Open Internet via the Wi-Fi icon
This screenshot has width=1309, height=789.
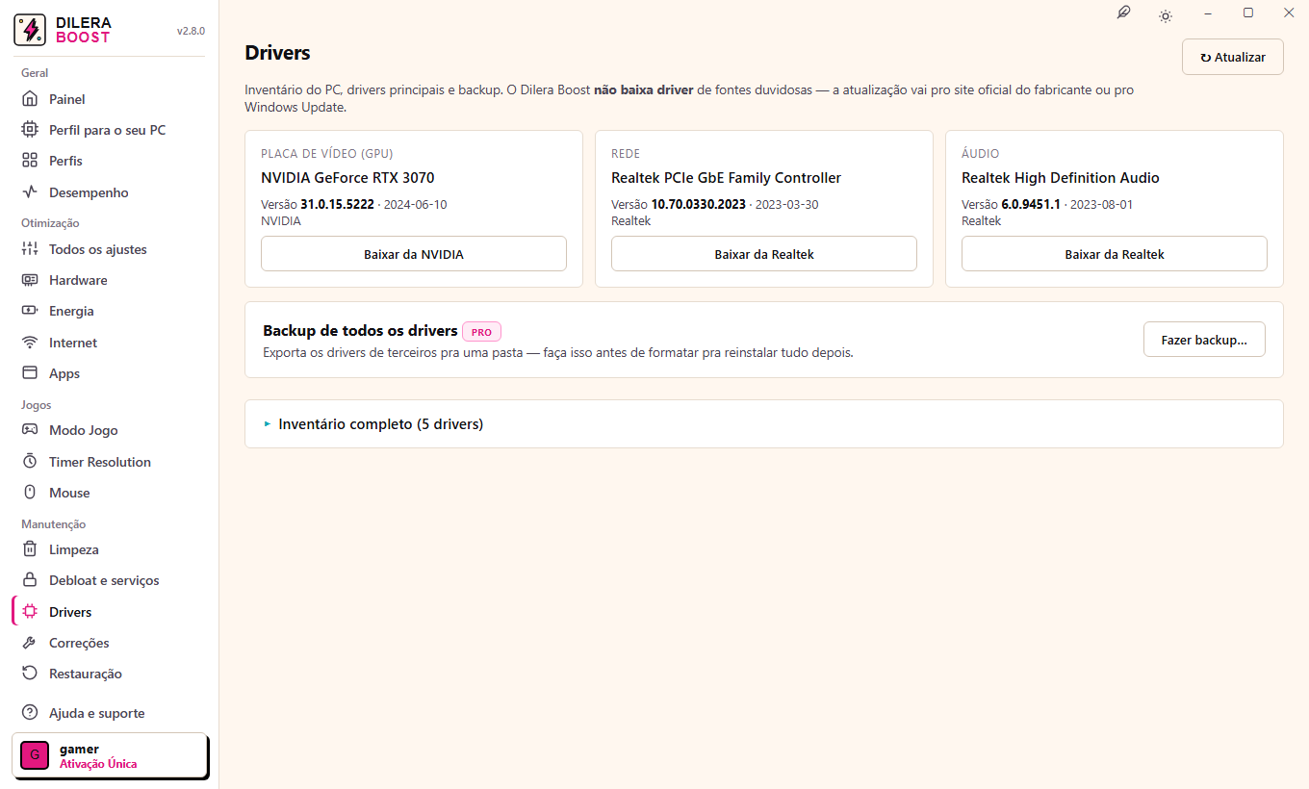tap(30, 343)
